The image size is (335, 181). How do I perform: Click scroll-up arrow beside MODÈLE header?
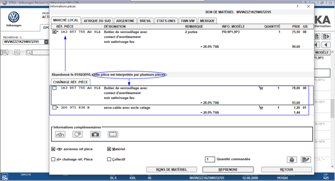tap(332, 52)
